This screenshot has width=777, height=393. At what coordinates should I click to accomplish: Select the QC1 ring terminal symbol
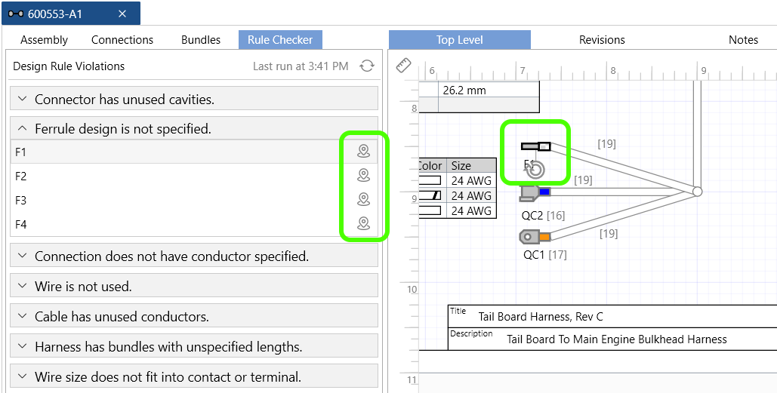point(535,237)
